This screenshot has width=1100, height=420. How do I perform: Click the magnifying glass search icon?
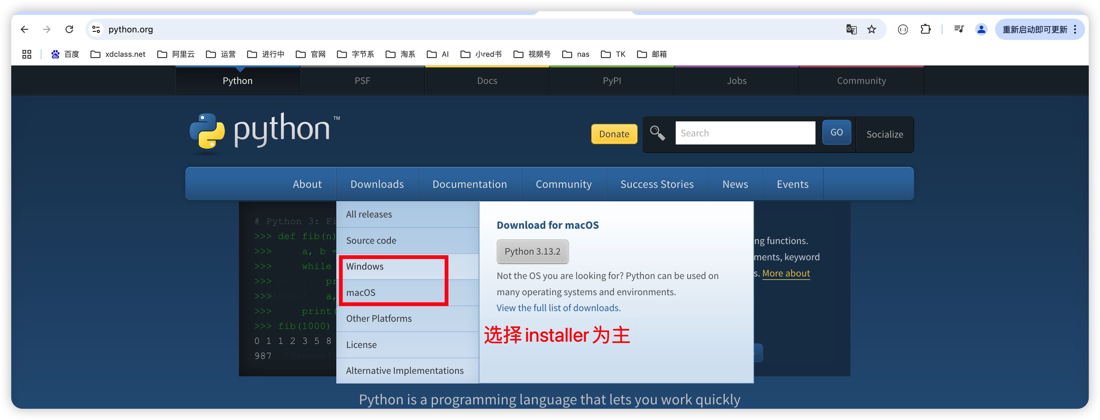(657, 133)
